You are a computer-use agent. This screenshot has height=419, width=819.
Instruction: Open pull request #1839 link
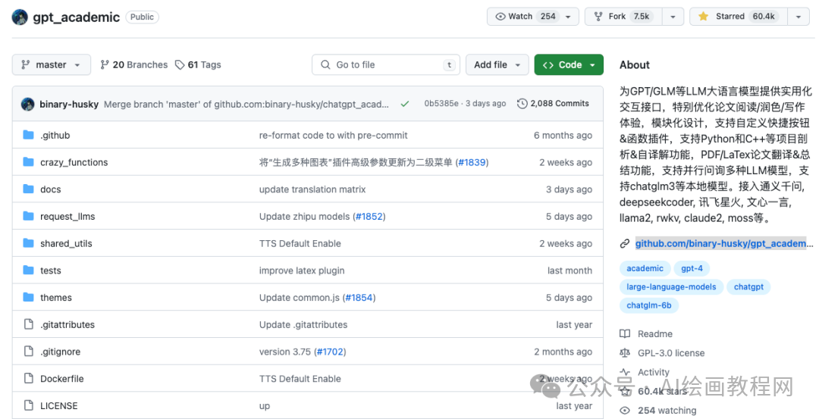point(472,162)
